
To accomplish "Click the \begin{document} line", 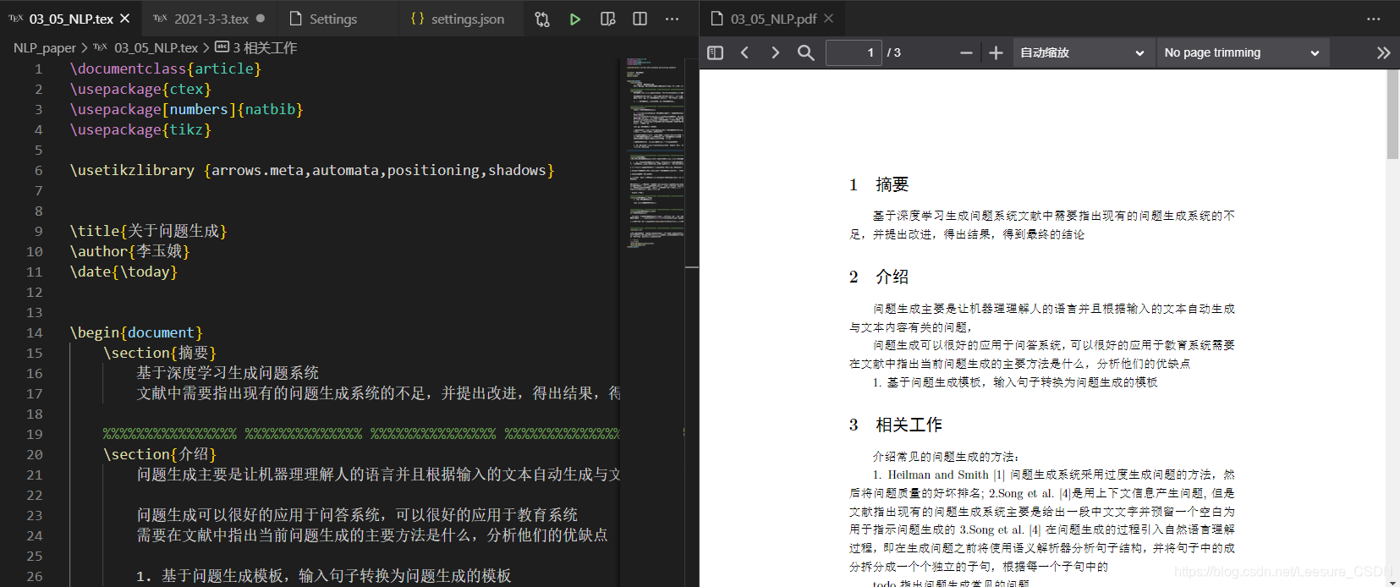I will 136,332.
